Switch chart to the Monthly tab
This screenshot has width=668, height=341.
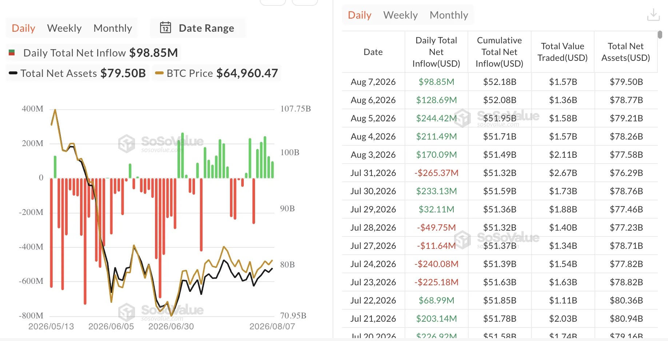(x=113, y=28)
